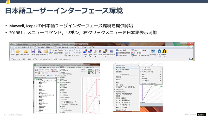The width and height of the screenshot is (208, 117).
Task: Open データセット in the ribbon
Action: (x=137, y=53)
